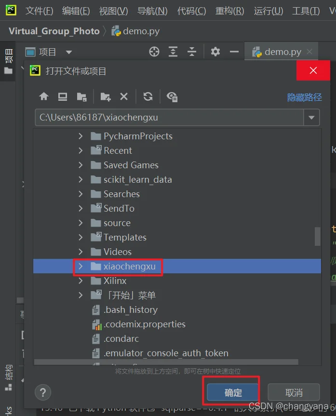336x416 pixels.
Task: Click vertical scrollbar thumb in file tree
Action: (317, 236)
